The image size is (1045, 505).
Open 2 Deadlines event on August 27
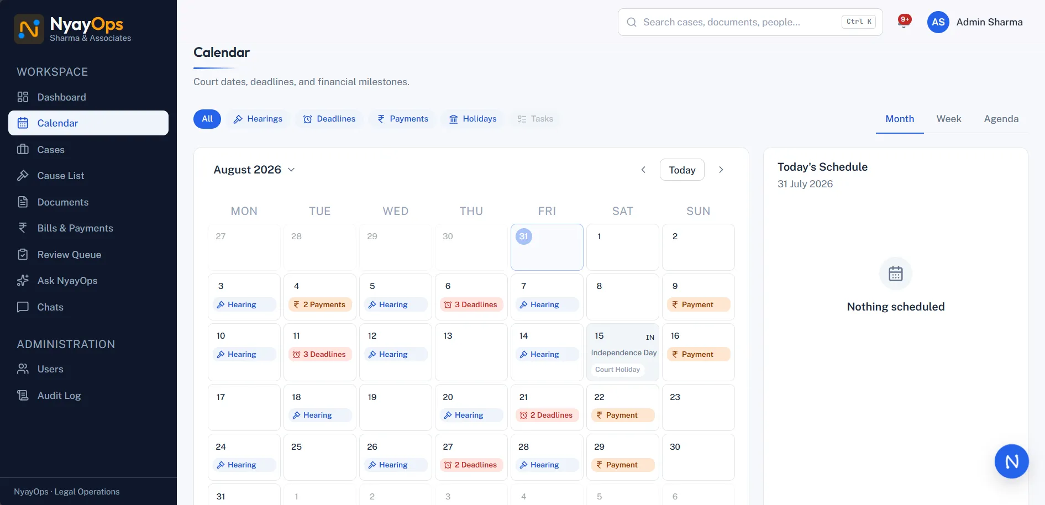pos(471,465)
